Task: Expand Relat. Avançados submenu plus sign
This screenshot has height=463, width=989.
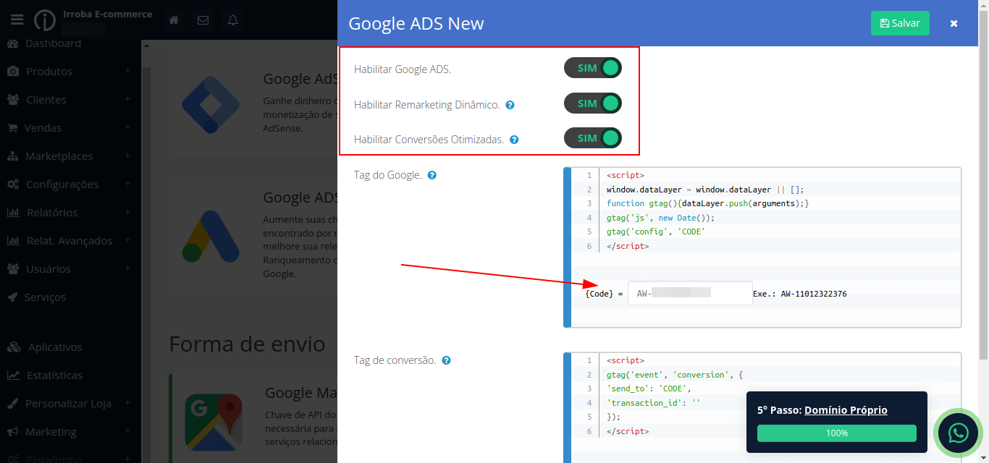Action: [127, 240]
